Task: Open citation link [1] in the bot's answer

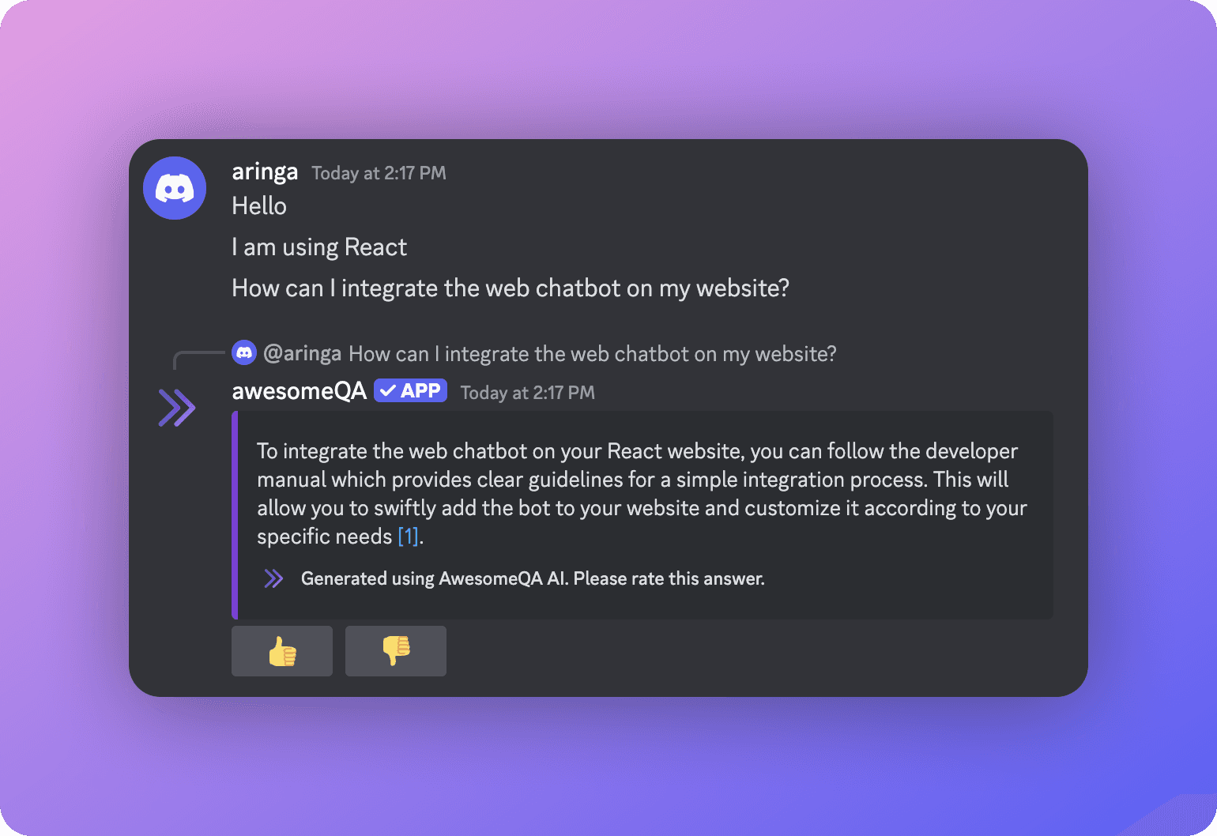Action: click(x=409, y=536)
